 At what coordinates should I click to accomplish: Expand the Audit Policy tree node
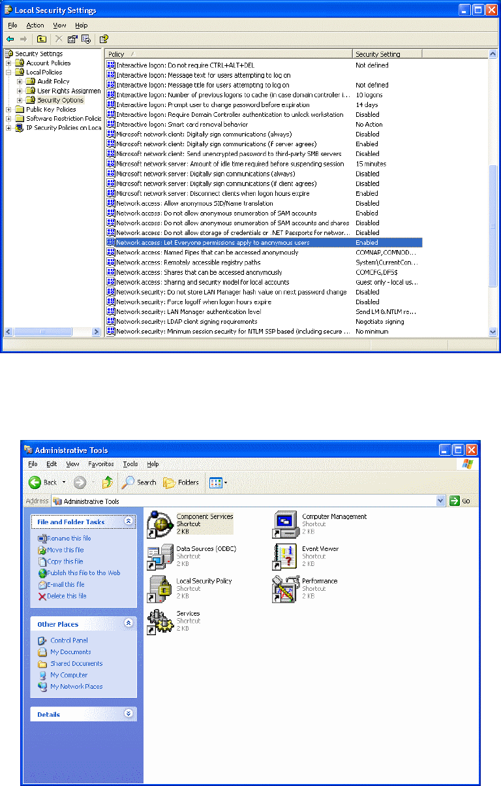(20, 82)
